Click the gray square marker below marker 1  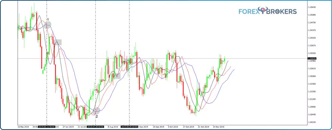point(58,42)
